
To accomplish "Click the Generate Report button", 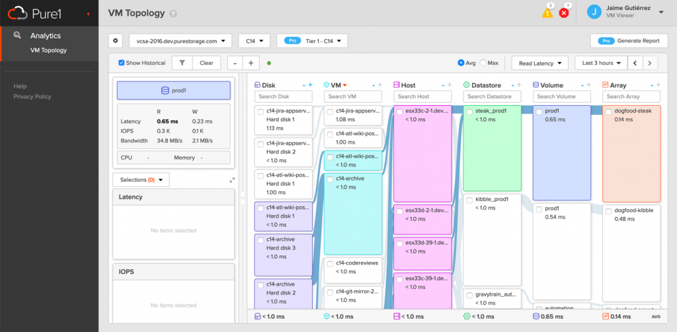I will [628, 40].
